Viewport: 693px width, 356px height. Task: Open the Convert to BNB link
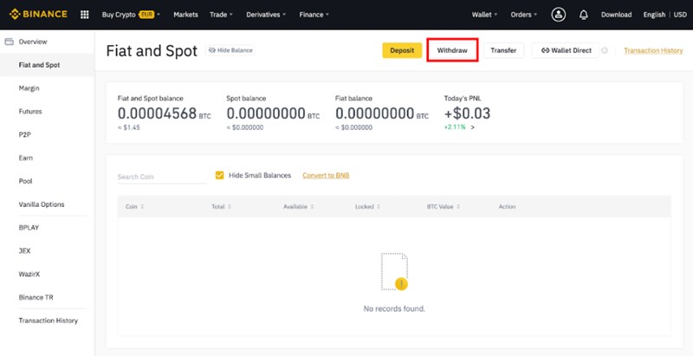point(326,175)
